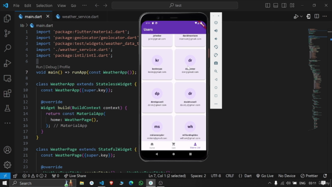Open the Accounts menu

(7, 150)
